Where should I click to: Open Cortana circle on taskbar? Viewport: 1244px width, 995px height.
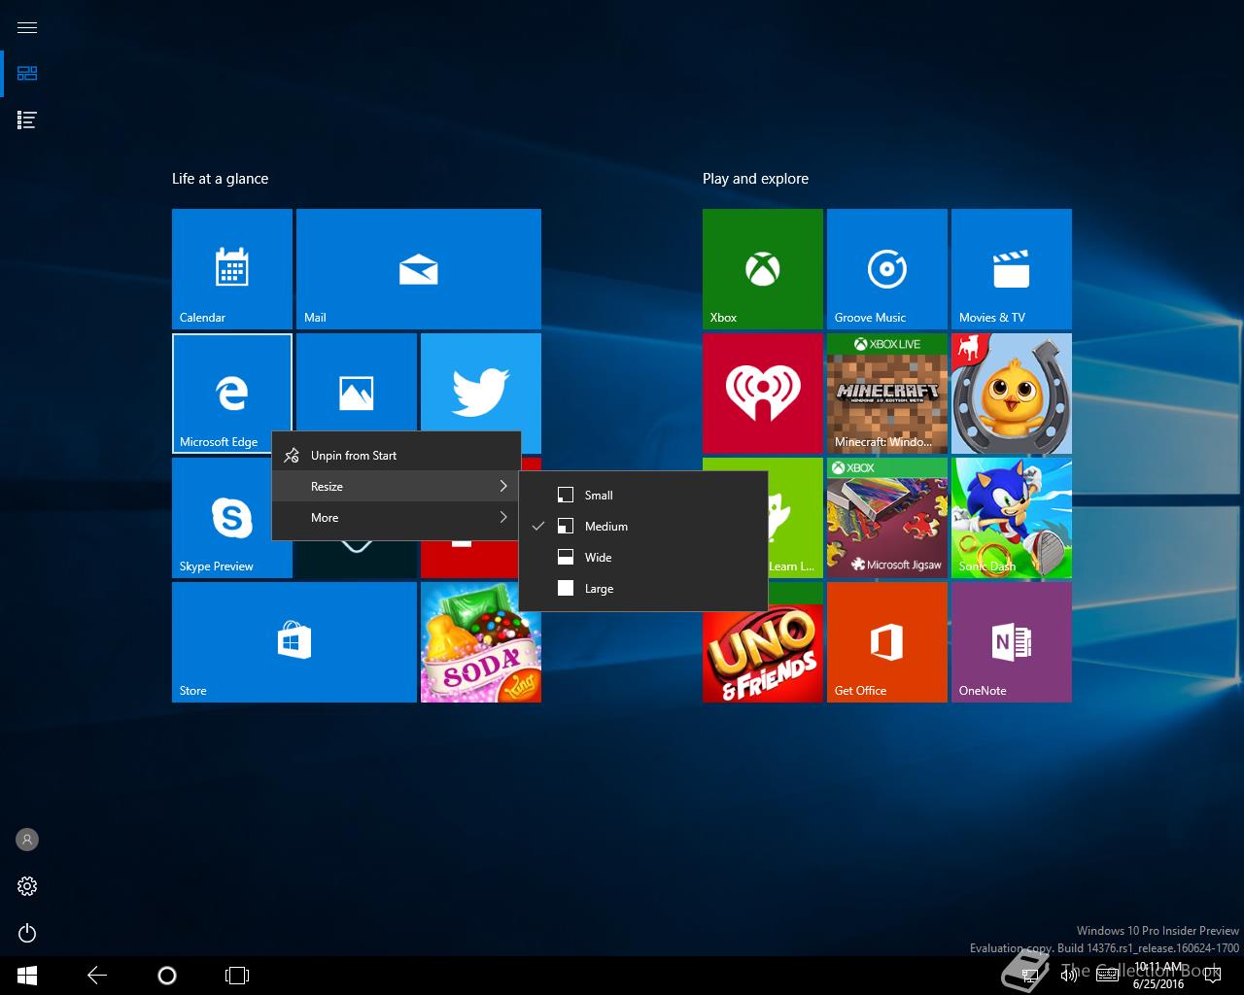167,976
